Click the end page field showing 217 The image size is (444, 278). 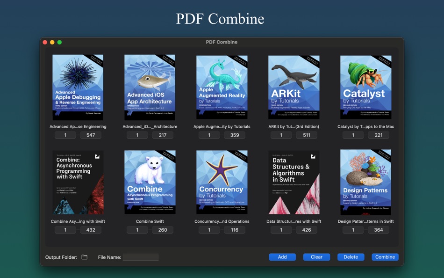pos(163,135)
